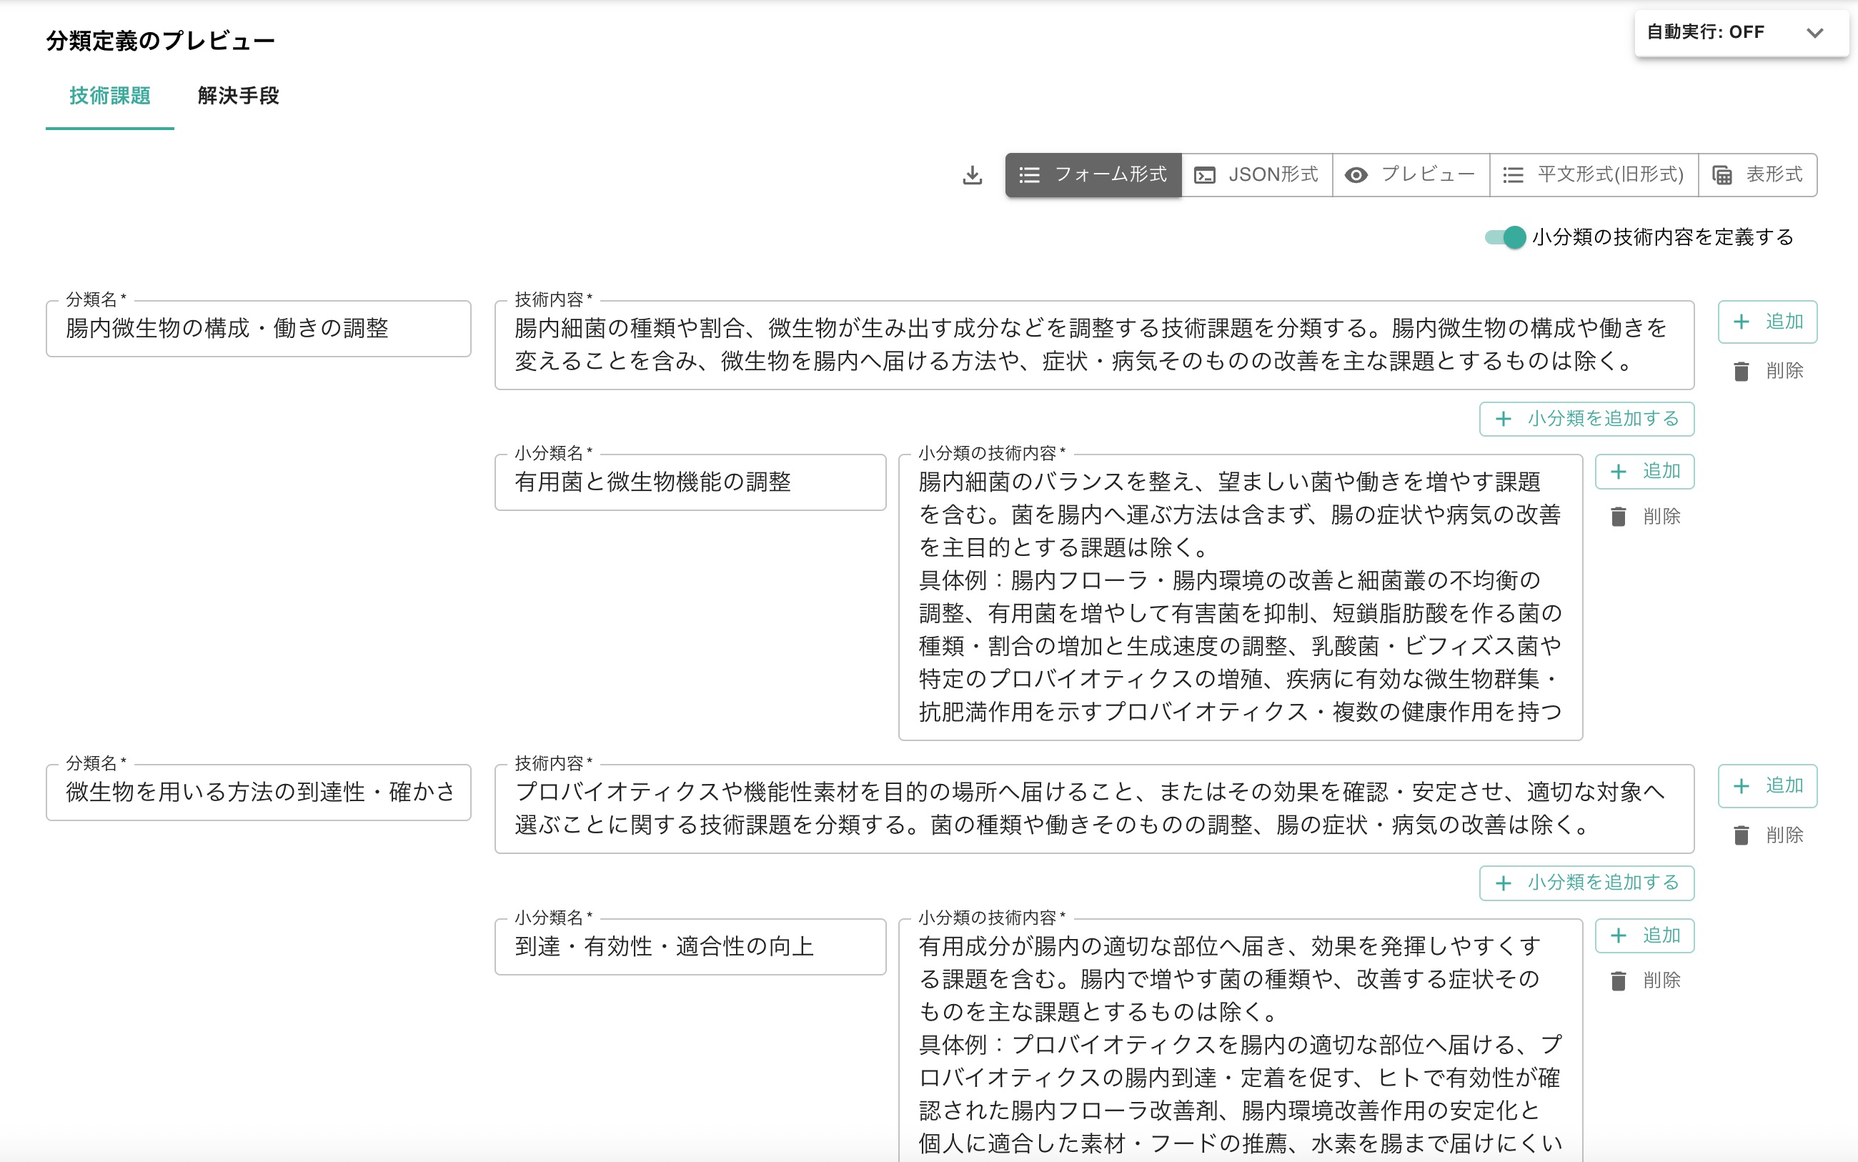This screenshot has height=1162, width=1858.
Task: Open the 自動実行: OFF dropdown
Action: pyautogui.click(x=1742, y=33)
